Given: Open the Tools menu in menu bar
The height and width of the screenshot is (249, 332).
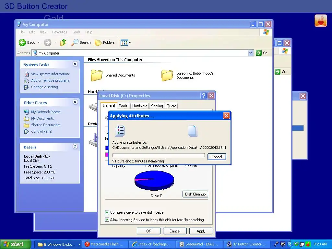Looking at the screenshot, I should pos(76,32).
